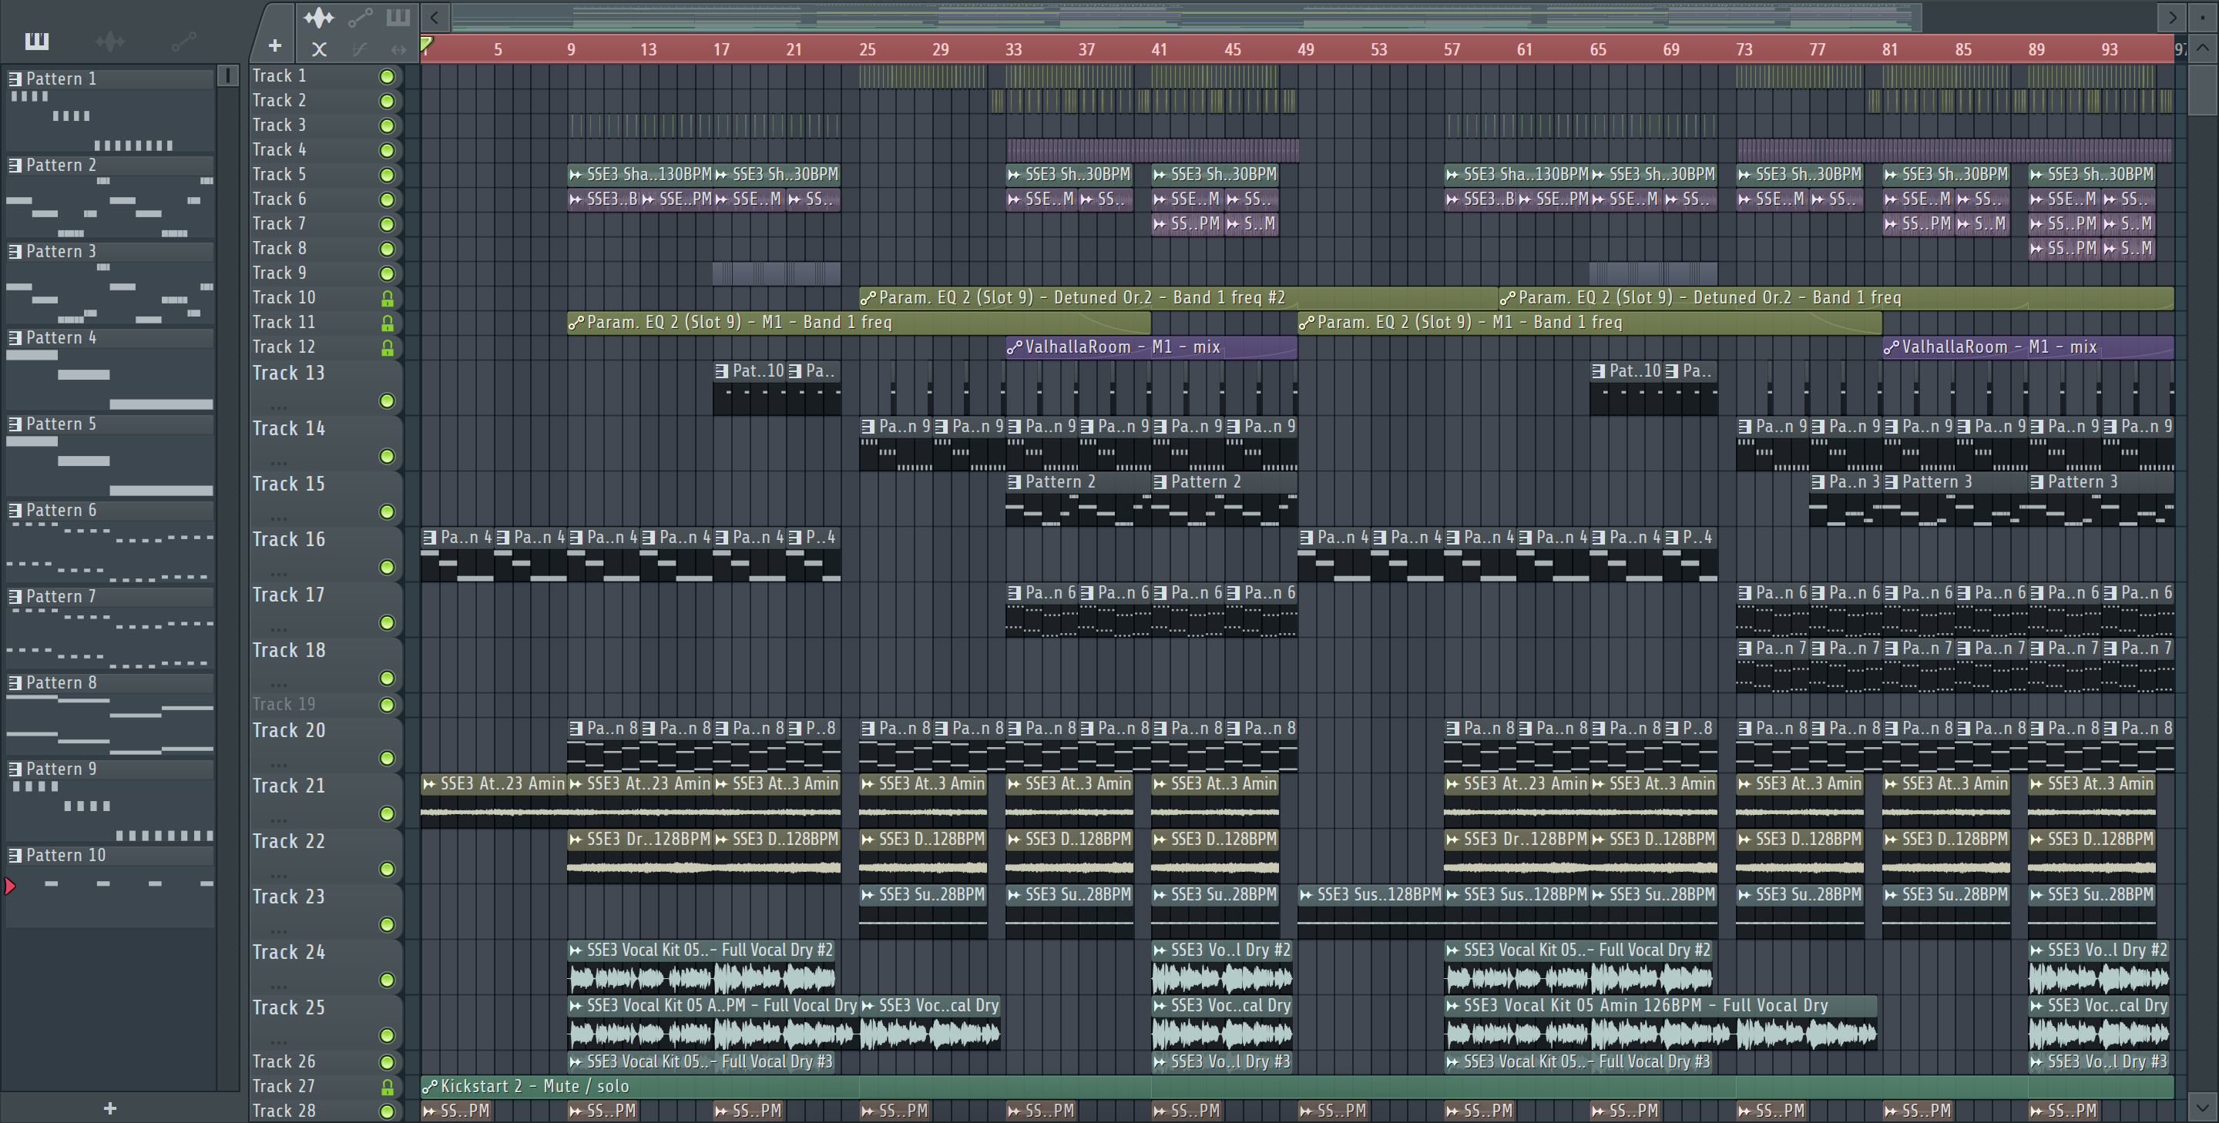Click the Track 22 header name

pos(289,841)
